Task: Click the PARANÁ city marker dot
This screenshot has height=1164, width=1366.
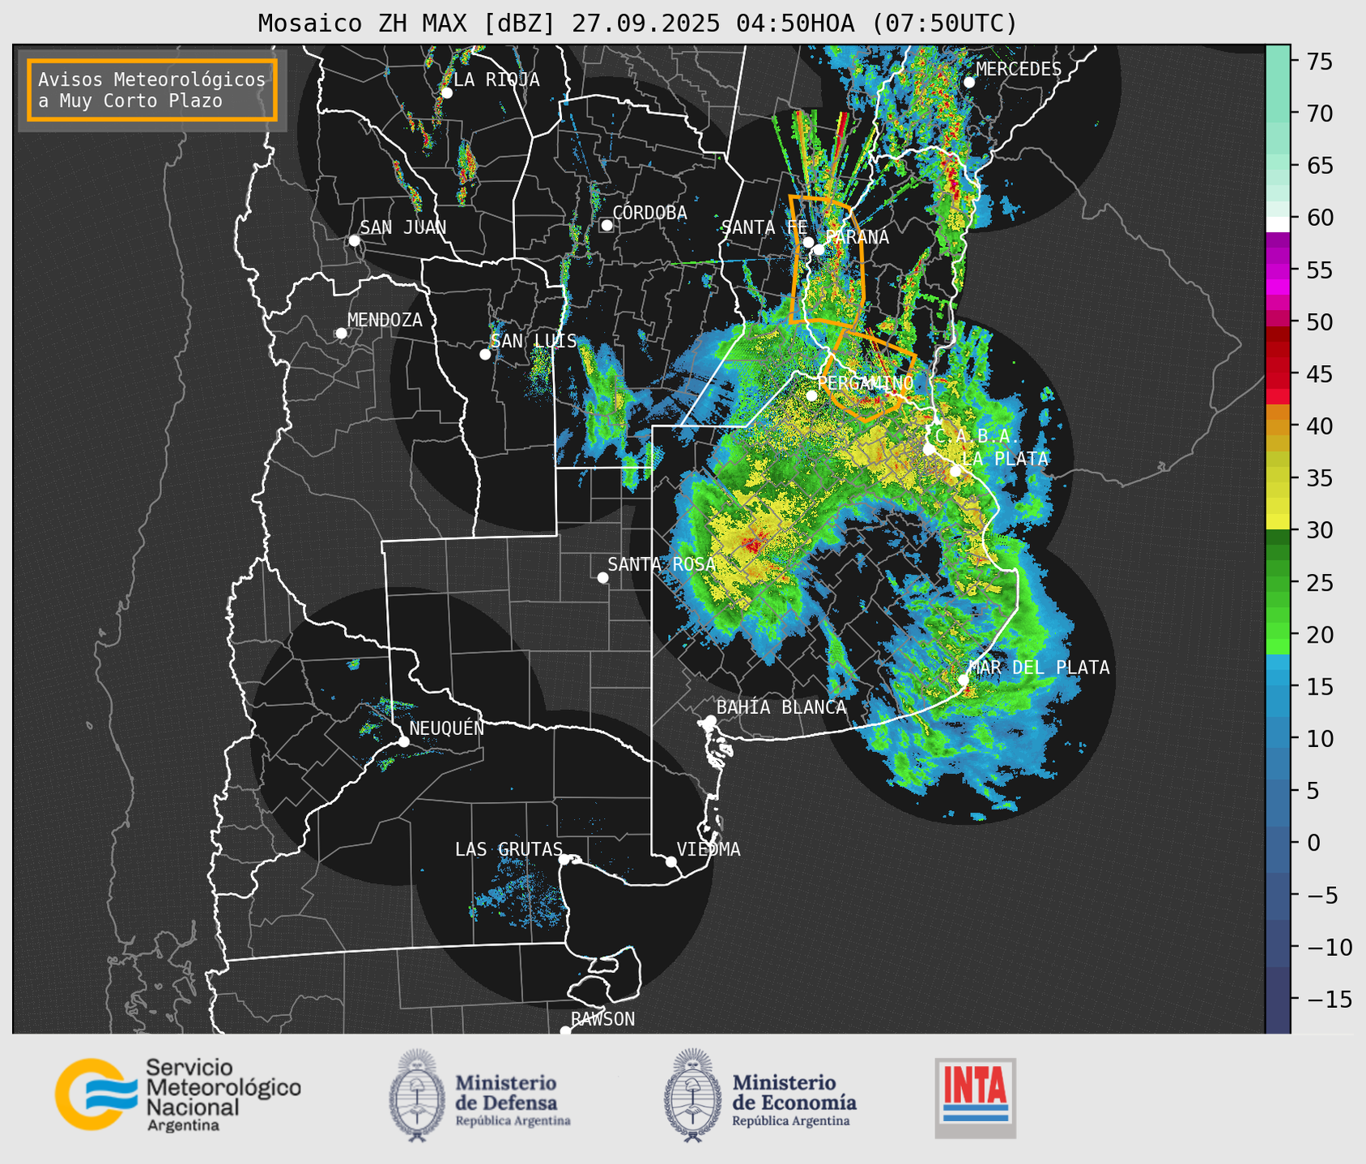Action: 819,249
